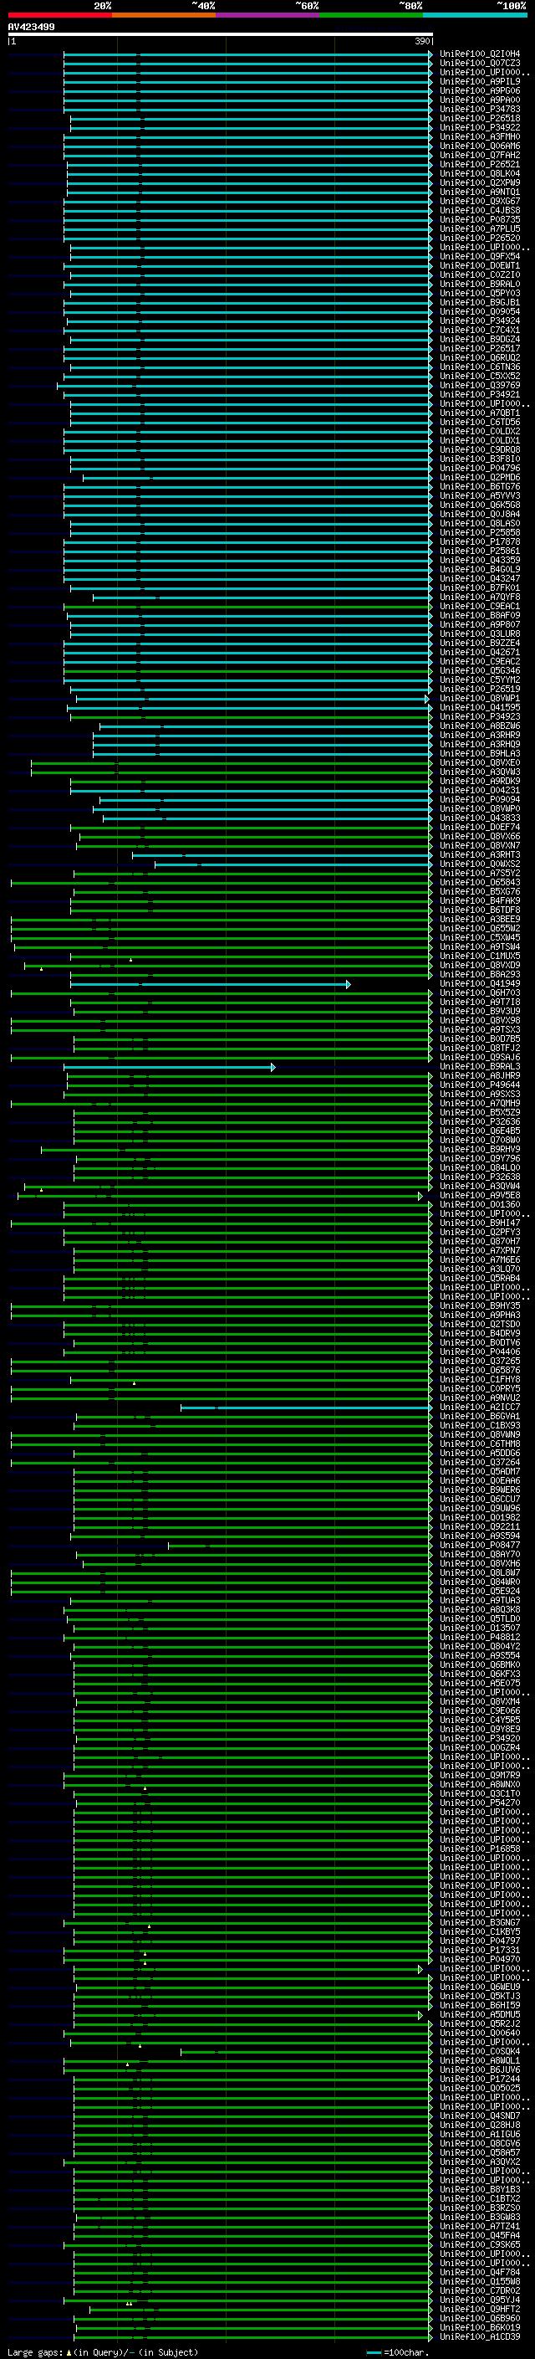Select hit UniRef100_C4JBS8
Viewport: 535px width, 2359px height.
click(x=480, y=210)
